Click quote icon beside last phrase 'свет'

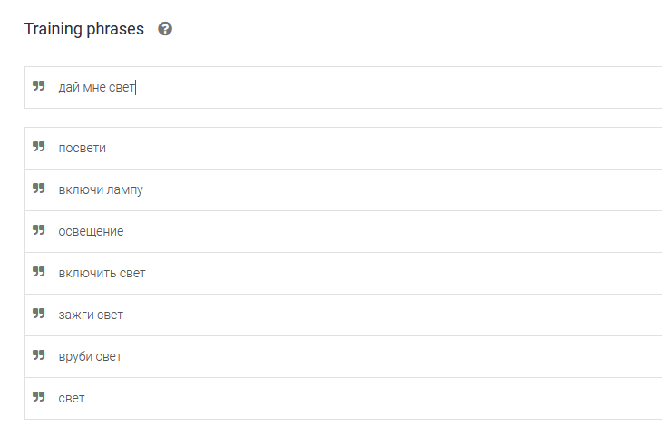(39, 397)
